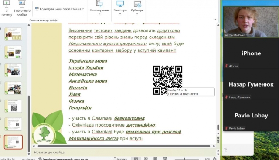Select iPhone participant tile in Zoom
This screenshot has height=160, width=279.
click(x=251, y=53)
